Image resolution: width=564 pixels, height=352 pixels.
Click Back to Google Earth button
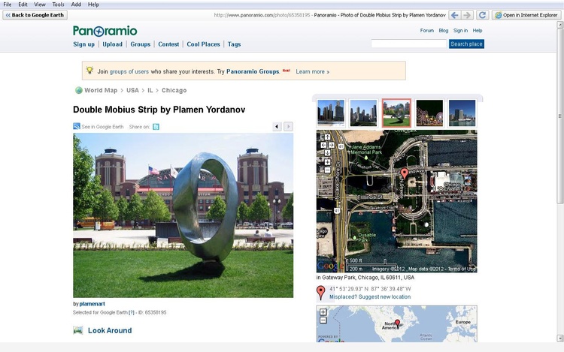tap(35, 15)
